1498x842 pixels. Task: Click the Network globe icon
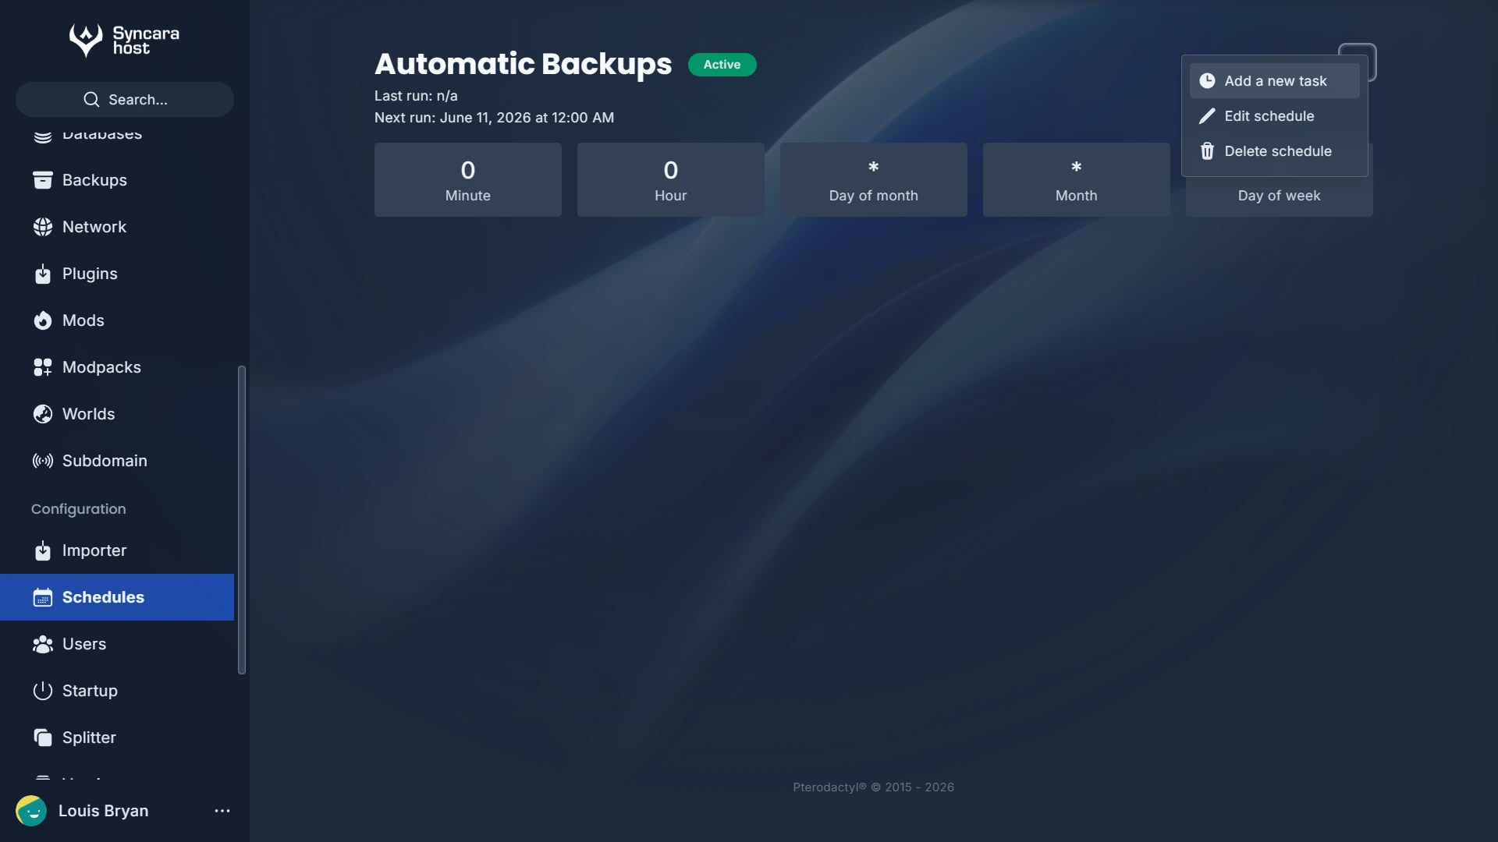[43, 227]
